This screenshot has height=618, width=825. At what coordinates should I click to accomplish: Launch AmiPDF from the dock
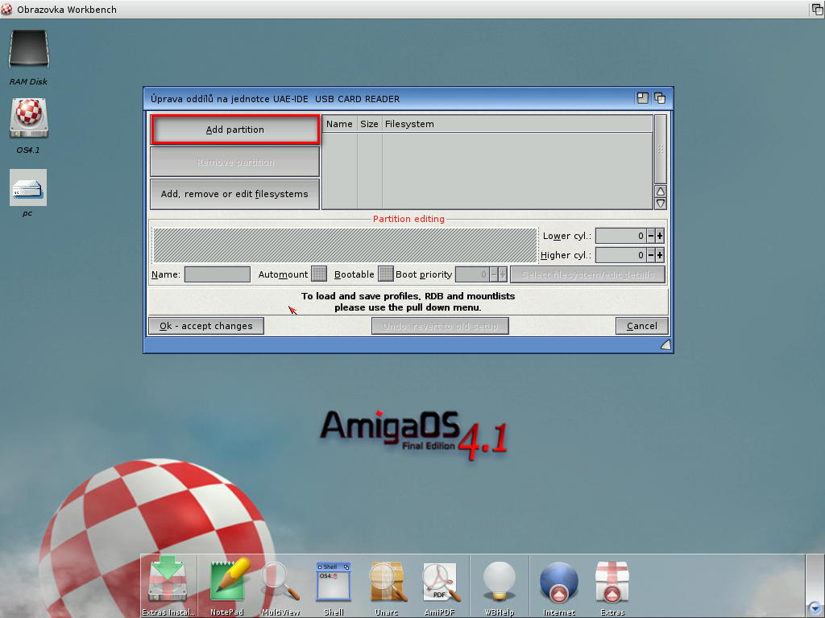(442, 581)
